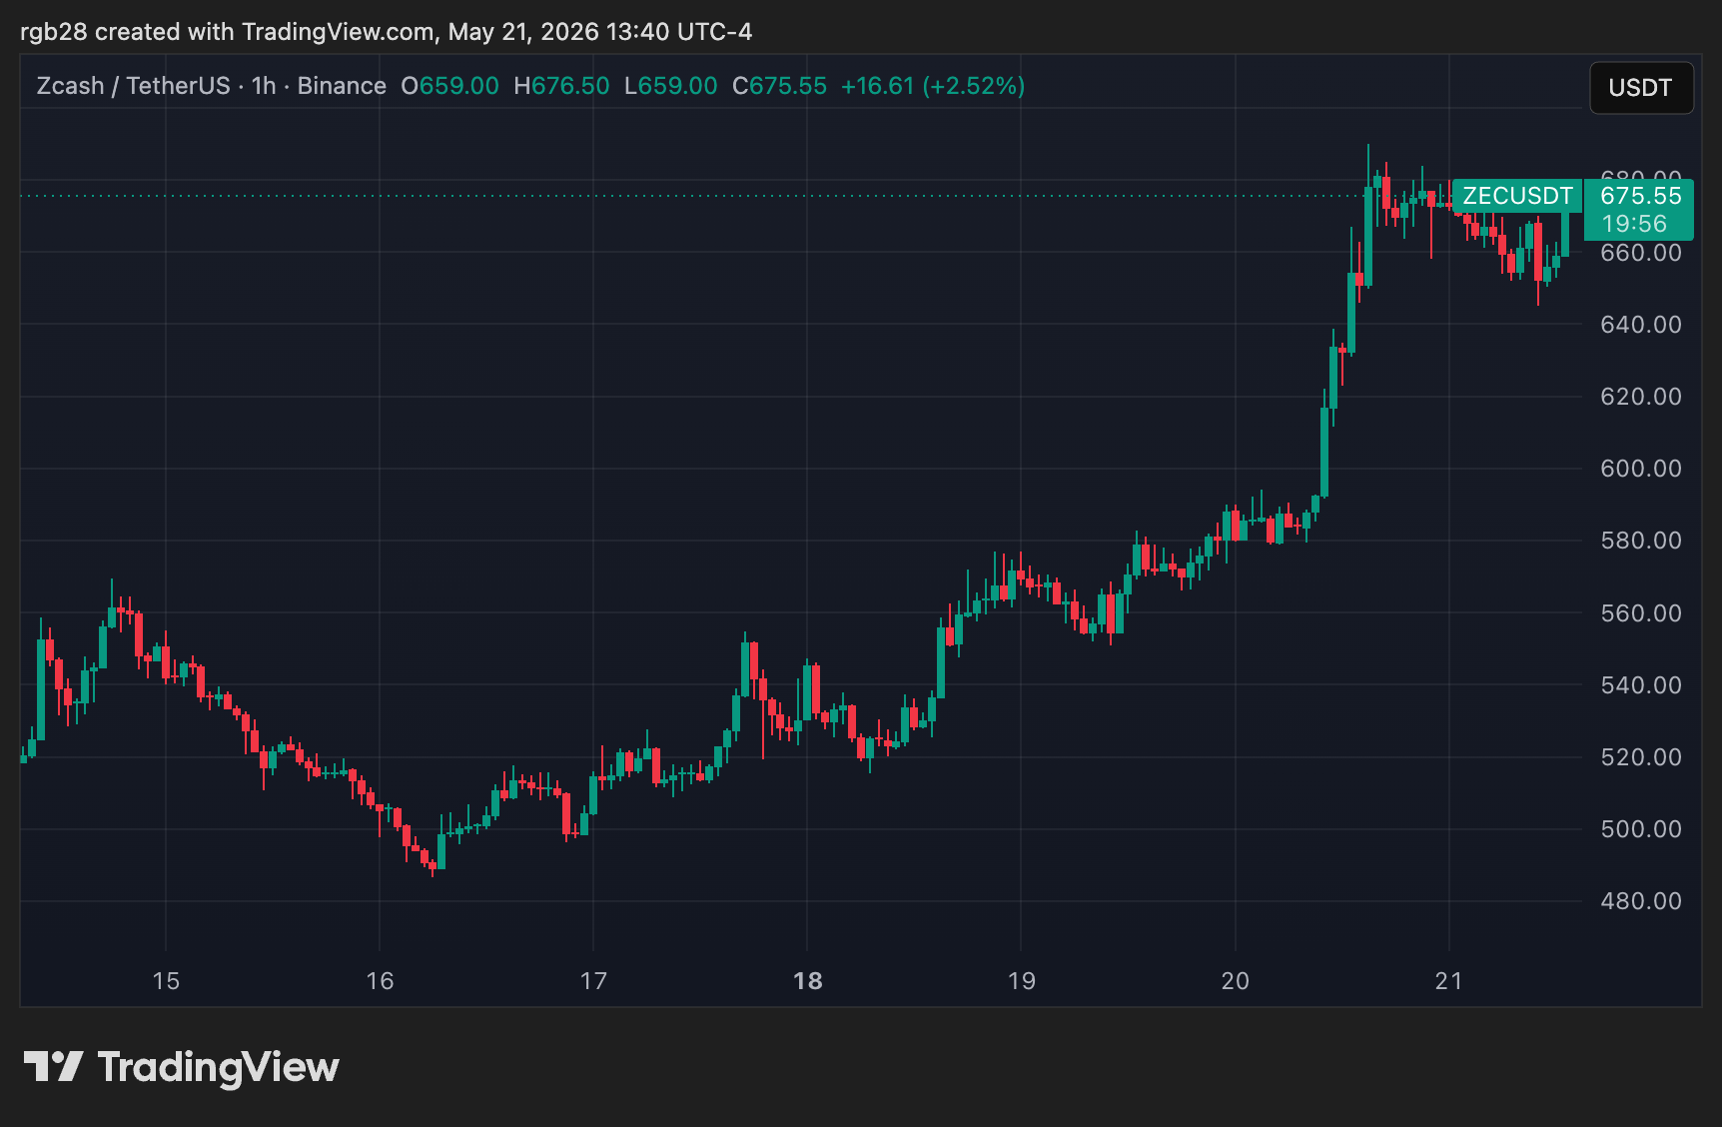Click the 540.00 price axis label
This screenshot has width=1722, height=1127.
(1640, 685)
